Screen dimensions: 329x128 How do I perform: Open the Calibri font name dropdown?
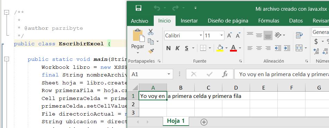pyautogui.click(x=201, y=36)
